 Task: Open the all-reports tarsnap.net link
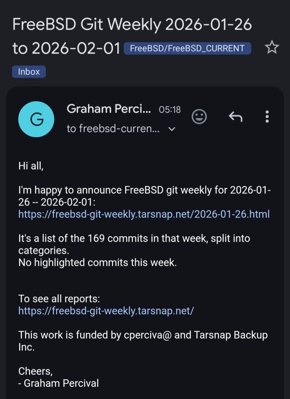coord(106,311)
